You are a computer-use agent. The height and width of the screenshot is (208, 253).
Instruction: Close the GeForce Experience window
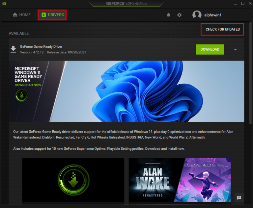click(x=250, y=3)
